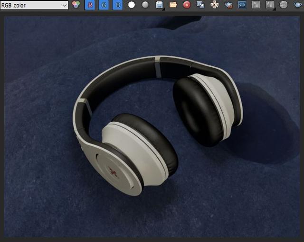
Task: Save the rendered image with floppy icon
Action: click(x=160, y=5)
